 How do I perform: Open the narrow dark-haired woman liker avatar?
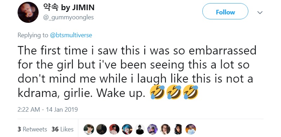pyautogui.click(x=178, y=129)
